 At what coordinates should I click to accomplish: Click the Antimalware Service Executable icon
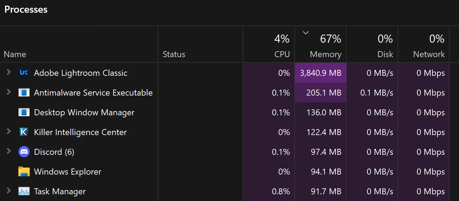click(24, 93)
